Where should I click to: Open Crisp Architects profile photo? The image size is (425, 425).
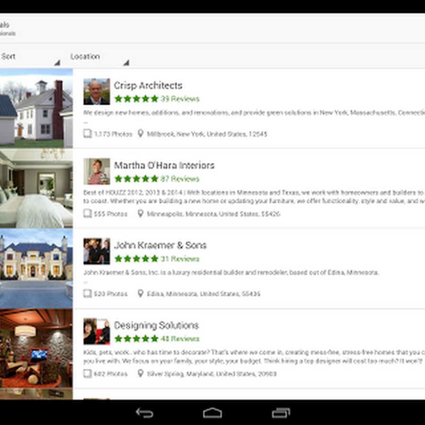point(96,92)
